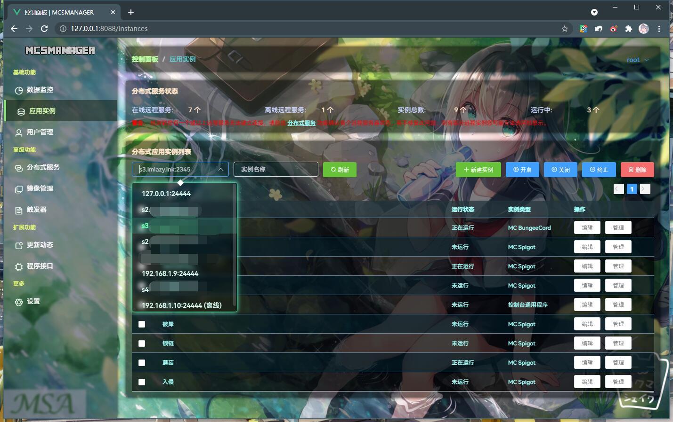
Task: Tick the checkbox for 锁链
Action: 142,344
